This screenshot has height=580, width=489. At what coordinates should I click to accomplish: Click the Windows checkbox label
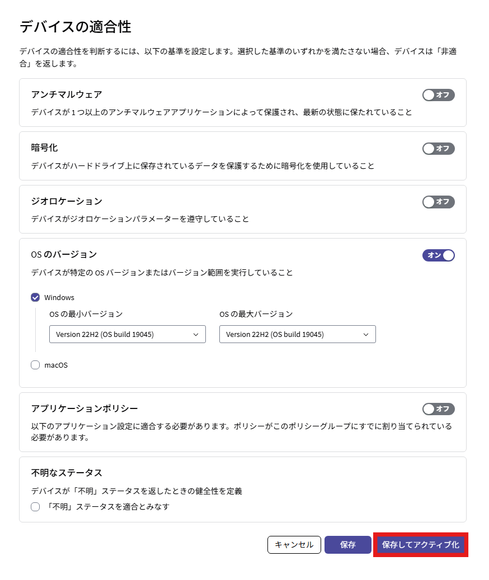(x=59, y=297)
